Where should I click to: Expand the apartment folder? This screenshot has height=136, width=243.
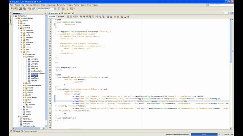(x=24, y=54)
